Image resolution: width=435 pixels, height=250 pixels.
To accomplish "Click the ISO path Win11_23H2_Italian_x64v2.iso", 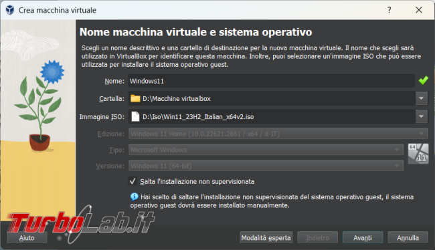I will [x=198, y=117].
